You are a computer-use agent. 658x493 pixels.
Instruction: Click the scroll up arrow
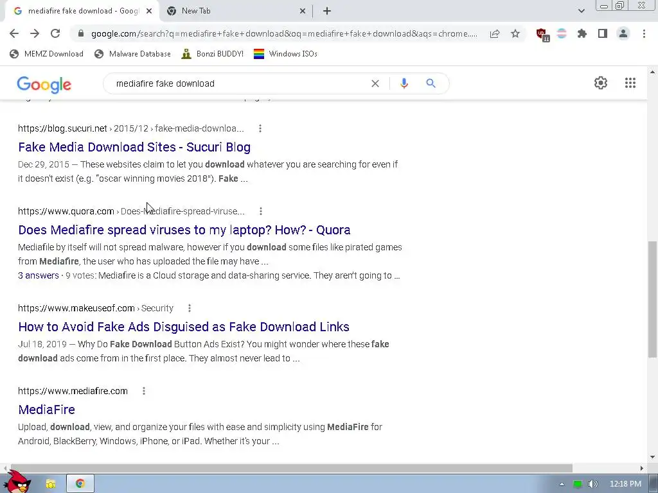(653, 72)
